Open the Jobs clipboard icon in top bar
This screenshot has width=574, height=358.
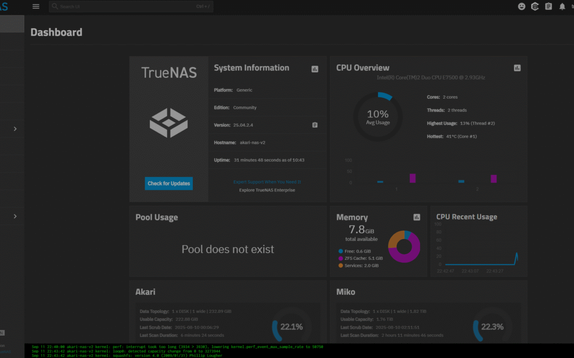(x=548, y=6)
